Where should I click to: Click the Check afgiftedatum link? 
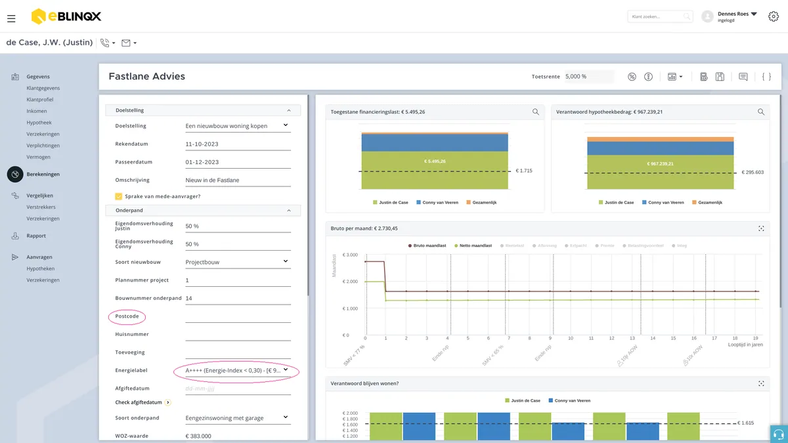click(x=138, y=402)
